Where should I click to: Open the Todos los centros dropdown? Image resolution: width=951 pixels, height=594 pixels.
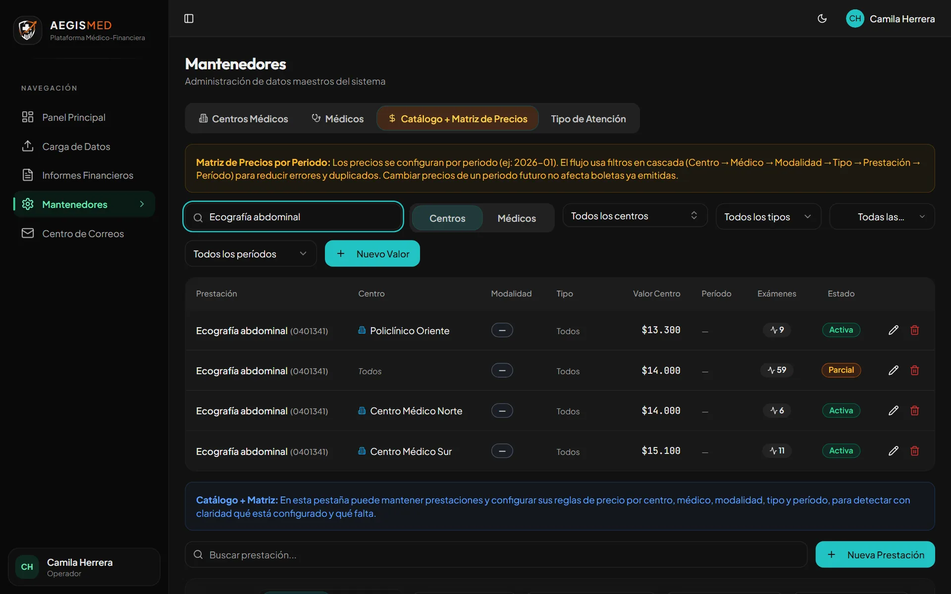[x=635, y=216]
